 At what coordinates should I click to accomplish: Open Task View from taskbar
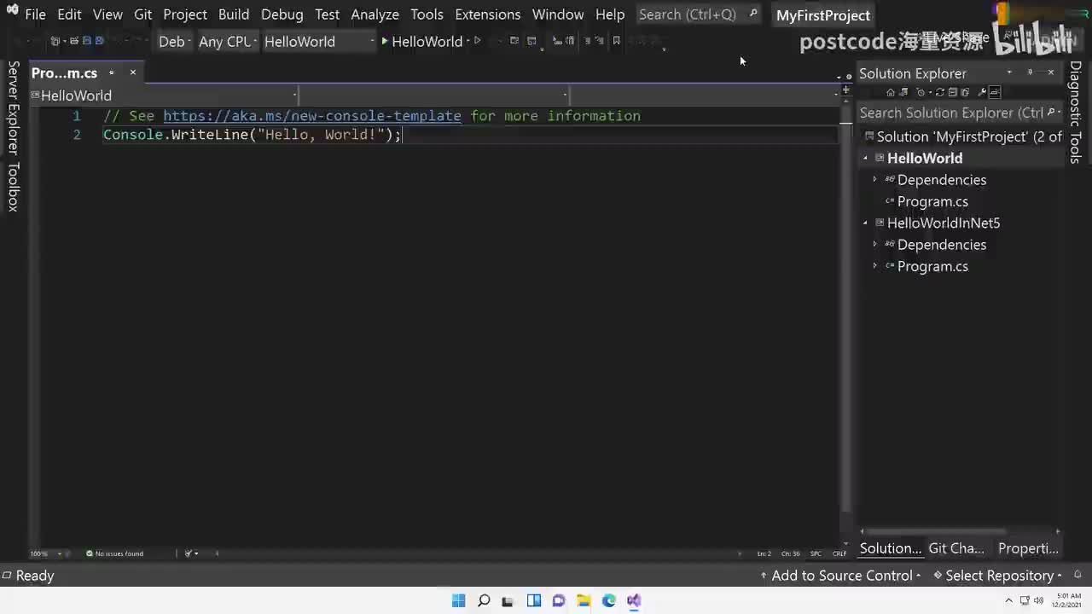pos(508,600)
